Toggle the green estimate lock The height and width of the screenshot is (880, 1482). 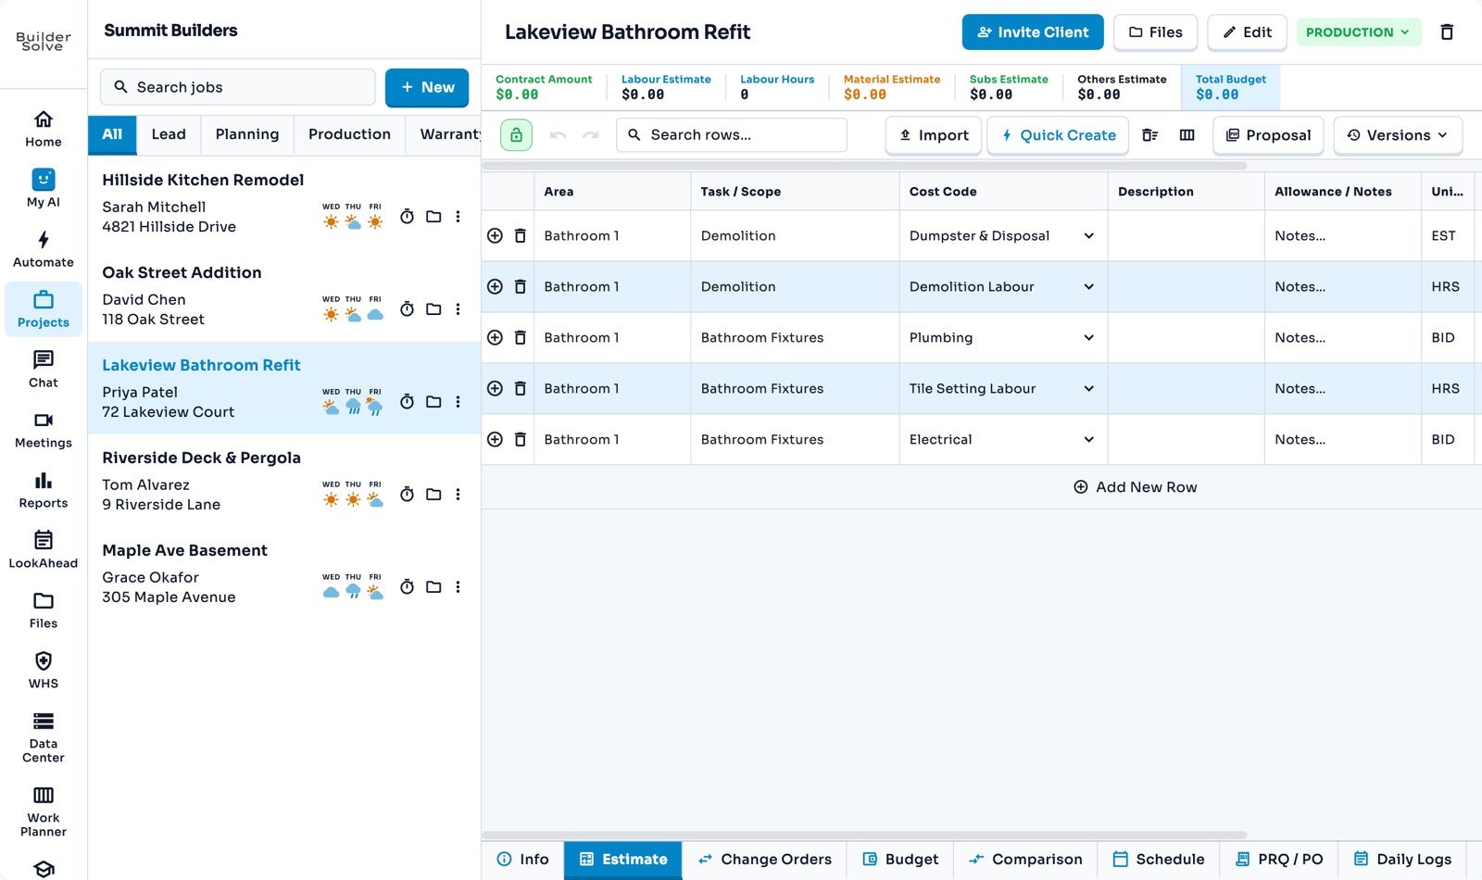(516, 135)
